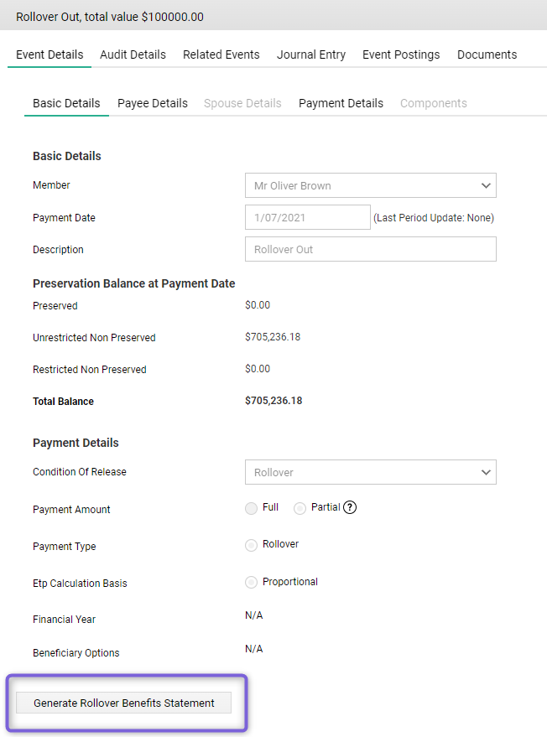Open the Member dropdown arrow
Image resolution: width=547 pixels, height=737 pixels.
[x=485, y=185]
